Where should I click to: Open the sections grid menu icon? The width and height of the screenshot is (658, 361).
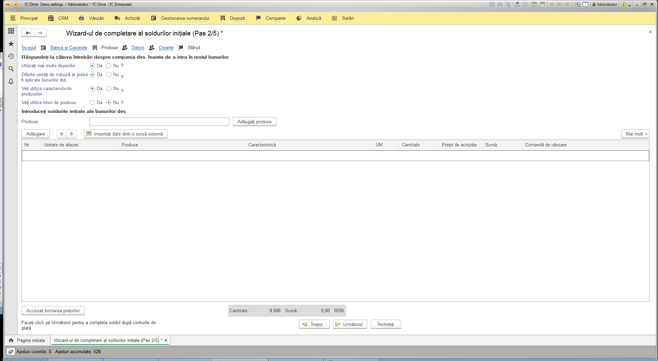11,31
